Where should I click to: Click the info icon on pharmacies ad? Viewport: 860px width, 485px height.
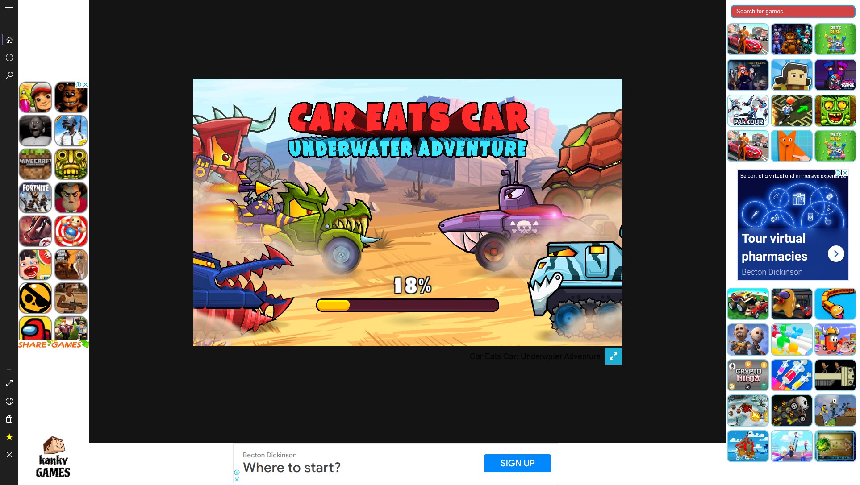tap(839, 173)
